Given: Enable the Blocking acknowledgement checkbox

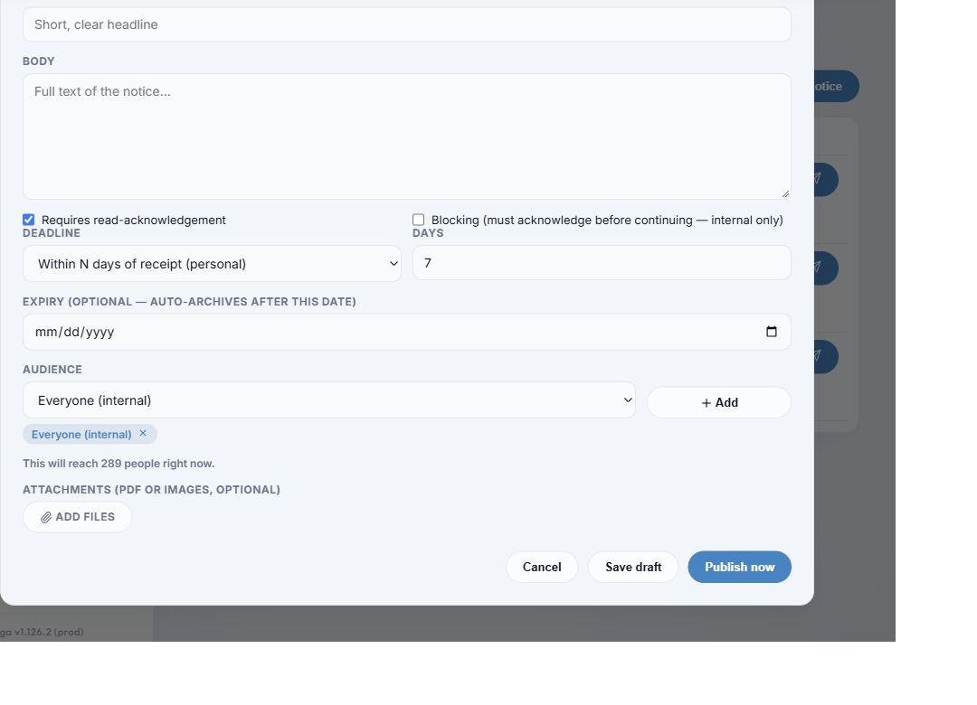Looking at the screenshot, I should point(419,220).
